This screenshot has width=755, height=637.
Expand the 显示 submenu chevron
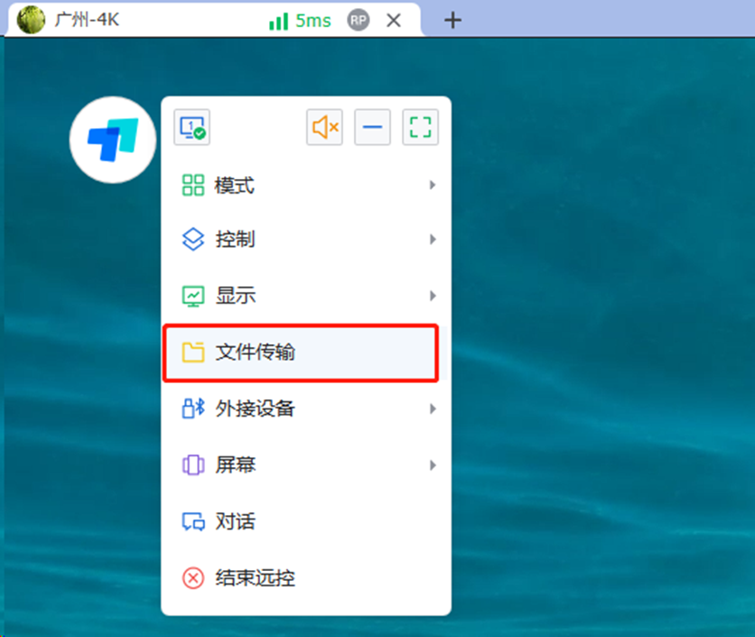point(431,295)
